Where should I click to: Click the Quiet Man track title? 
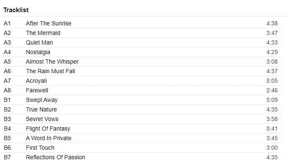click(39, 42)
